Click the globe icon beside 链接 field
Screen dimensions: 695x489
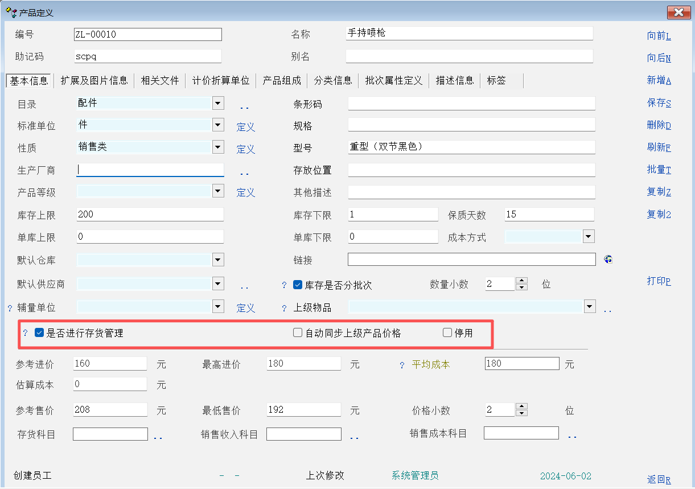point(608,260)
